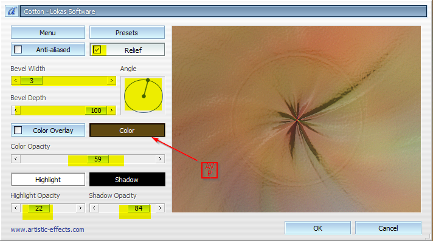Click Highlight Opacity right arrow
Image resolution: width=433 pixels, height=241 pixels.
pyautogui.click(x=80, y=208)
